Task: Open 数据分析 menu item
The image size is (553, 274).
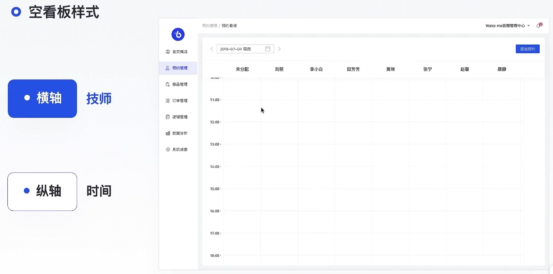Action: (178, 133)
